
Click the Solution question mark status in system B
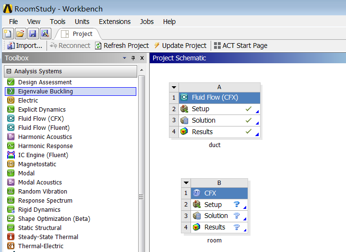[237, 216]
